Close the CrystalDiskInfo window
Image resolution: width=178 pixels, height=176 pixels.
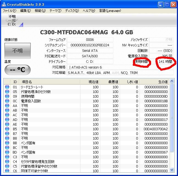pyautogui.click(x=173, y=5)
